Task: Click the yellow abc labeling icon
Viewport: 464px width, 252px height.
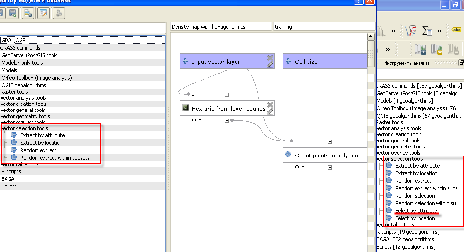Action: click(457, 30)
